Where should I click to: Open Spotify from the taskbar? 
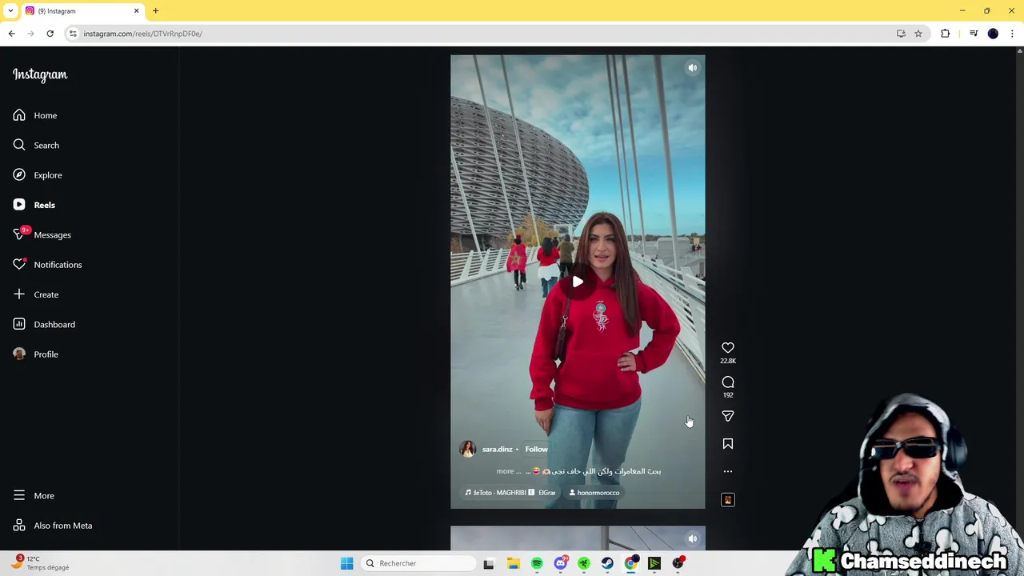pos(537,563)
